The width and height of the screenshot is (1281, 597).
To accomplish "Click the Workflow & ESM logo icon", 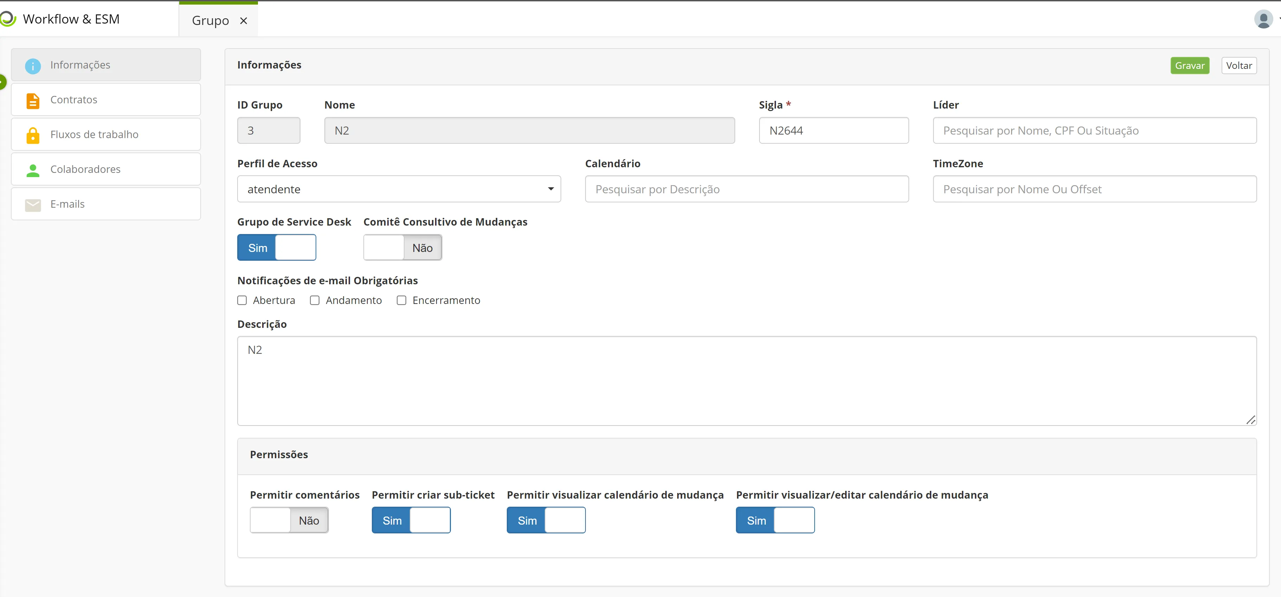I will [7, 19].
